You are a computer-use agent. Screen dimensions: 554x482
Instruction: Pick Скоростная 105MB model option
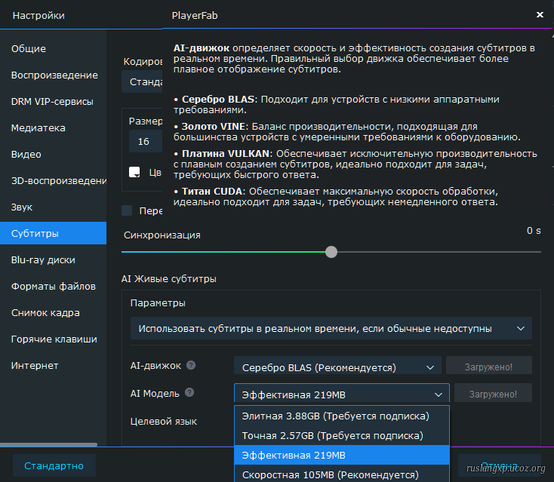coord(330,474)
